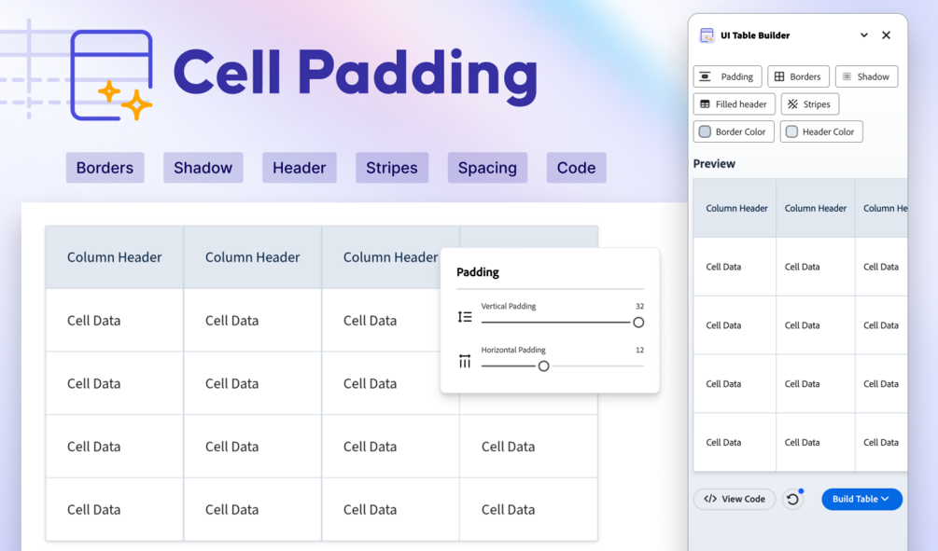Click the Cell Padding table logo icon
Screen dimensions: 938x551
(111, 76)
